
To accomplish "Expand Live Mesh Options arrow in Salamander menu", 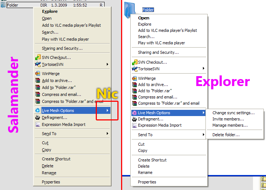I will (x=108, y=111).
